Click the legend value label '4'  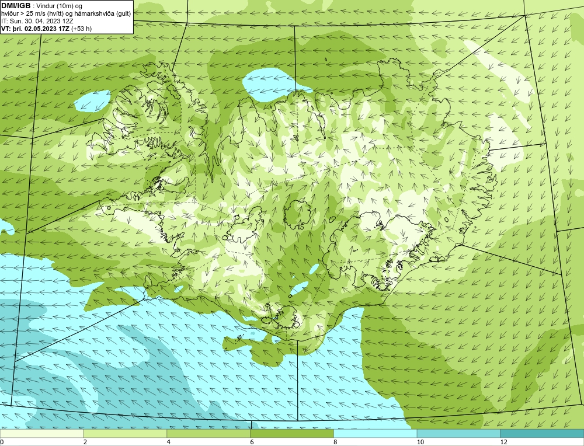pyautogui.click(x=169, y=442)
